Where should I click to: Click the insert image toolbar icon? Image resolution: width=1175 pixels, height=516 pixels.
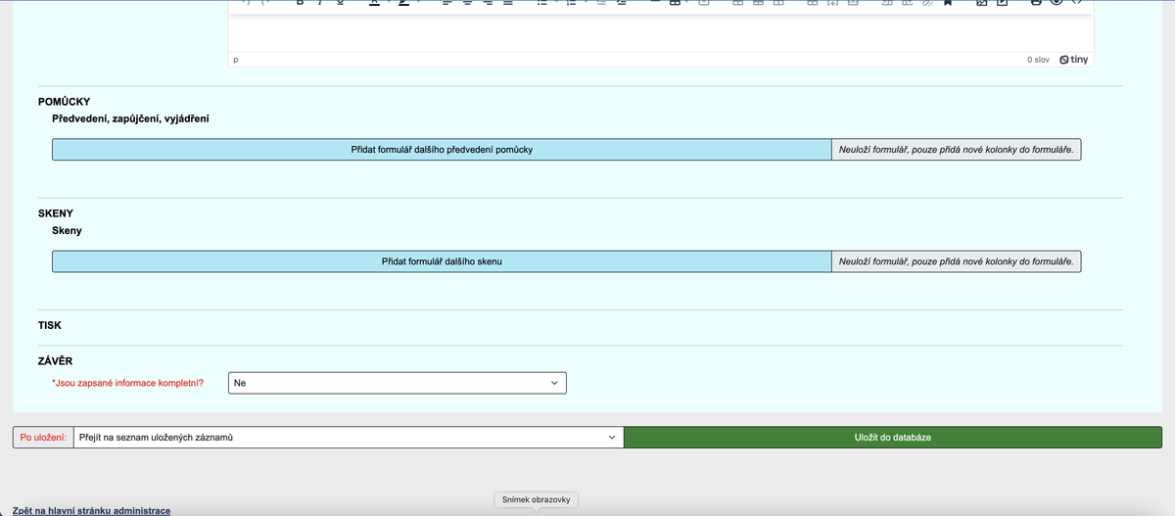[x=982, y=3]
